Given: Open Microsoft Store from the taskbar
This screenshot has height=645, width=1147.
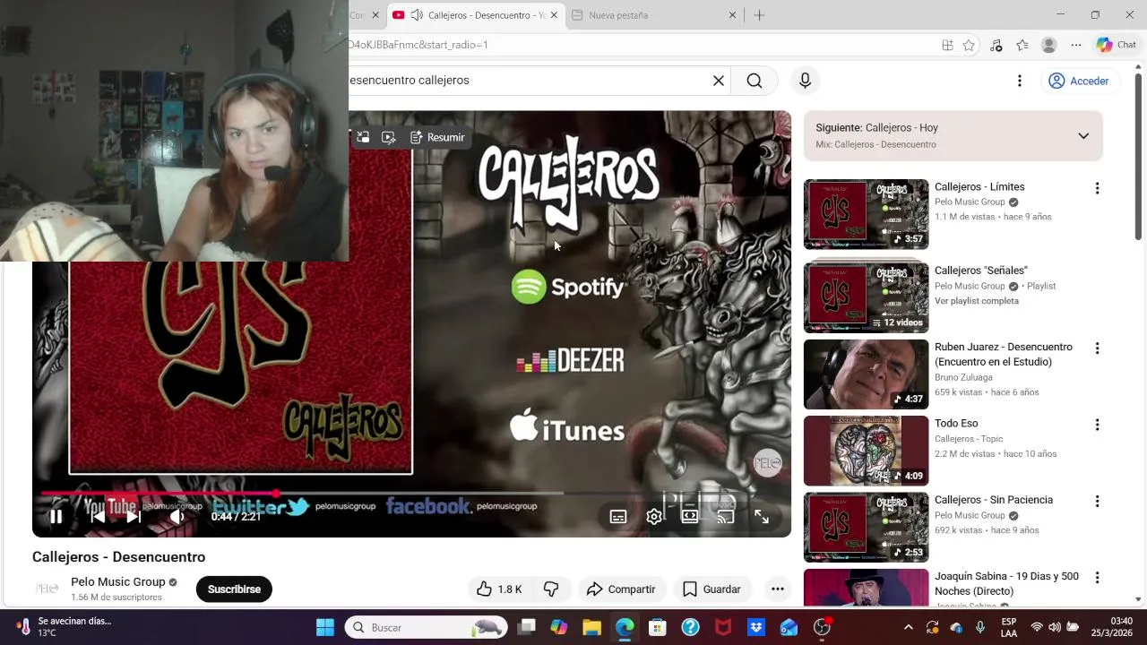Looking at the screenshot, I should pyautogui.click(x=658, y=627).
